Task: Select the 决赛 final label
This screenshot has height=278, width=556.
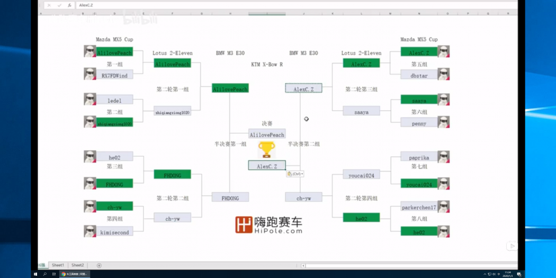Action: pos(267,123)
